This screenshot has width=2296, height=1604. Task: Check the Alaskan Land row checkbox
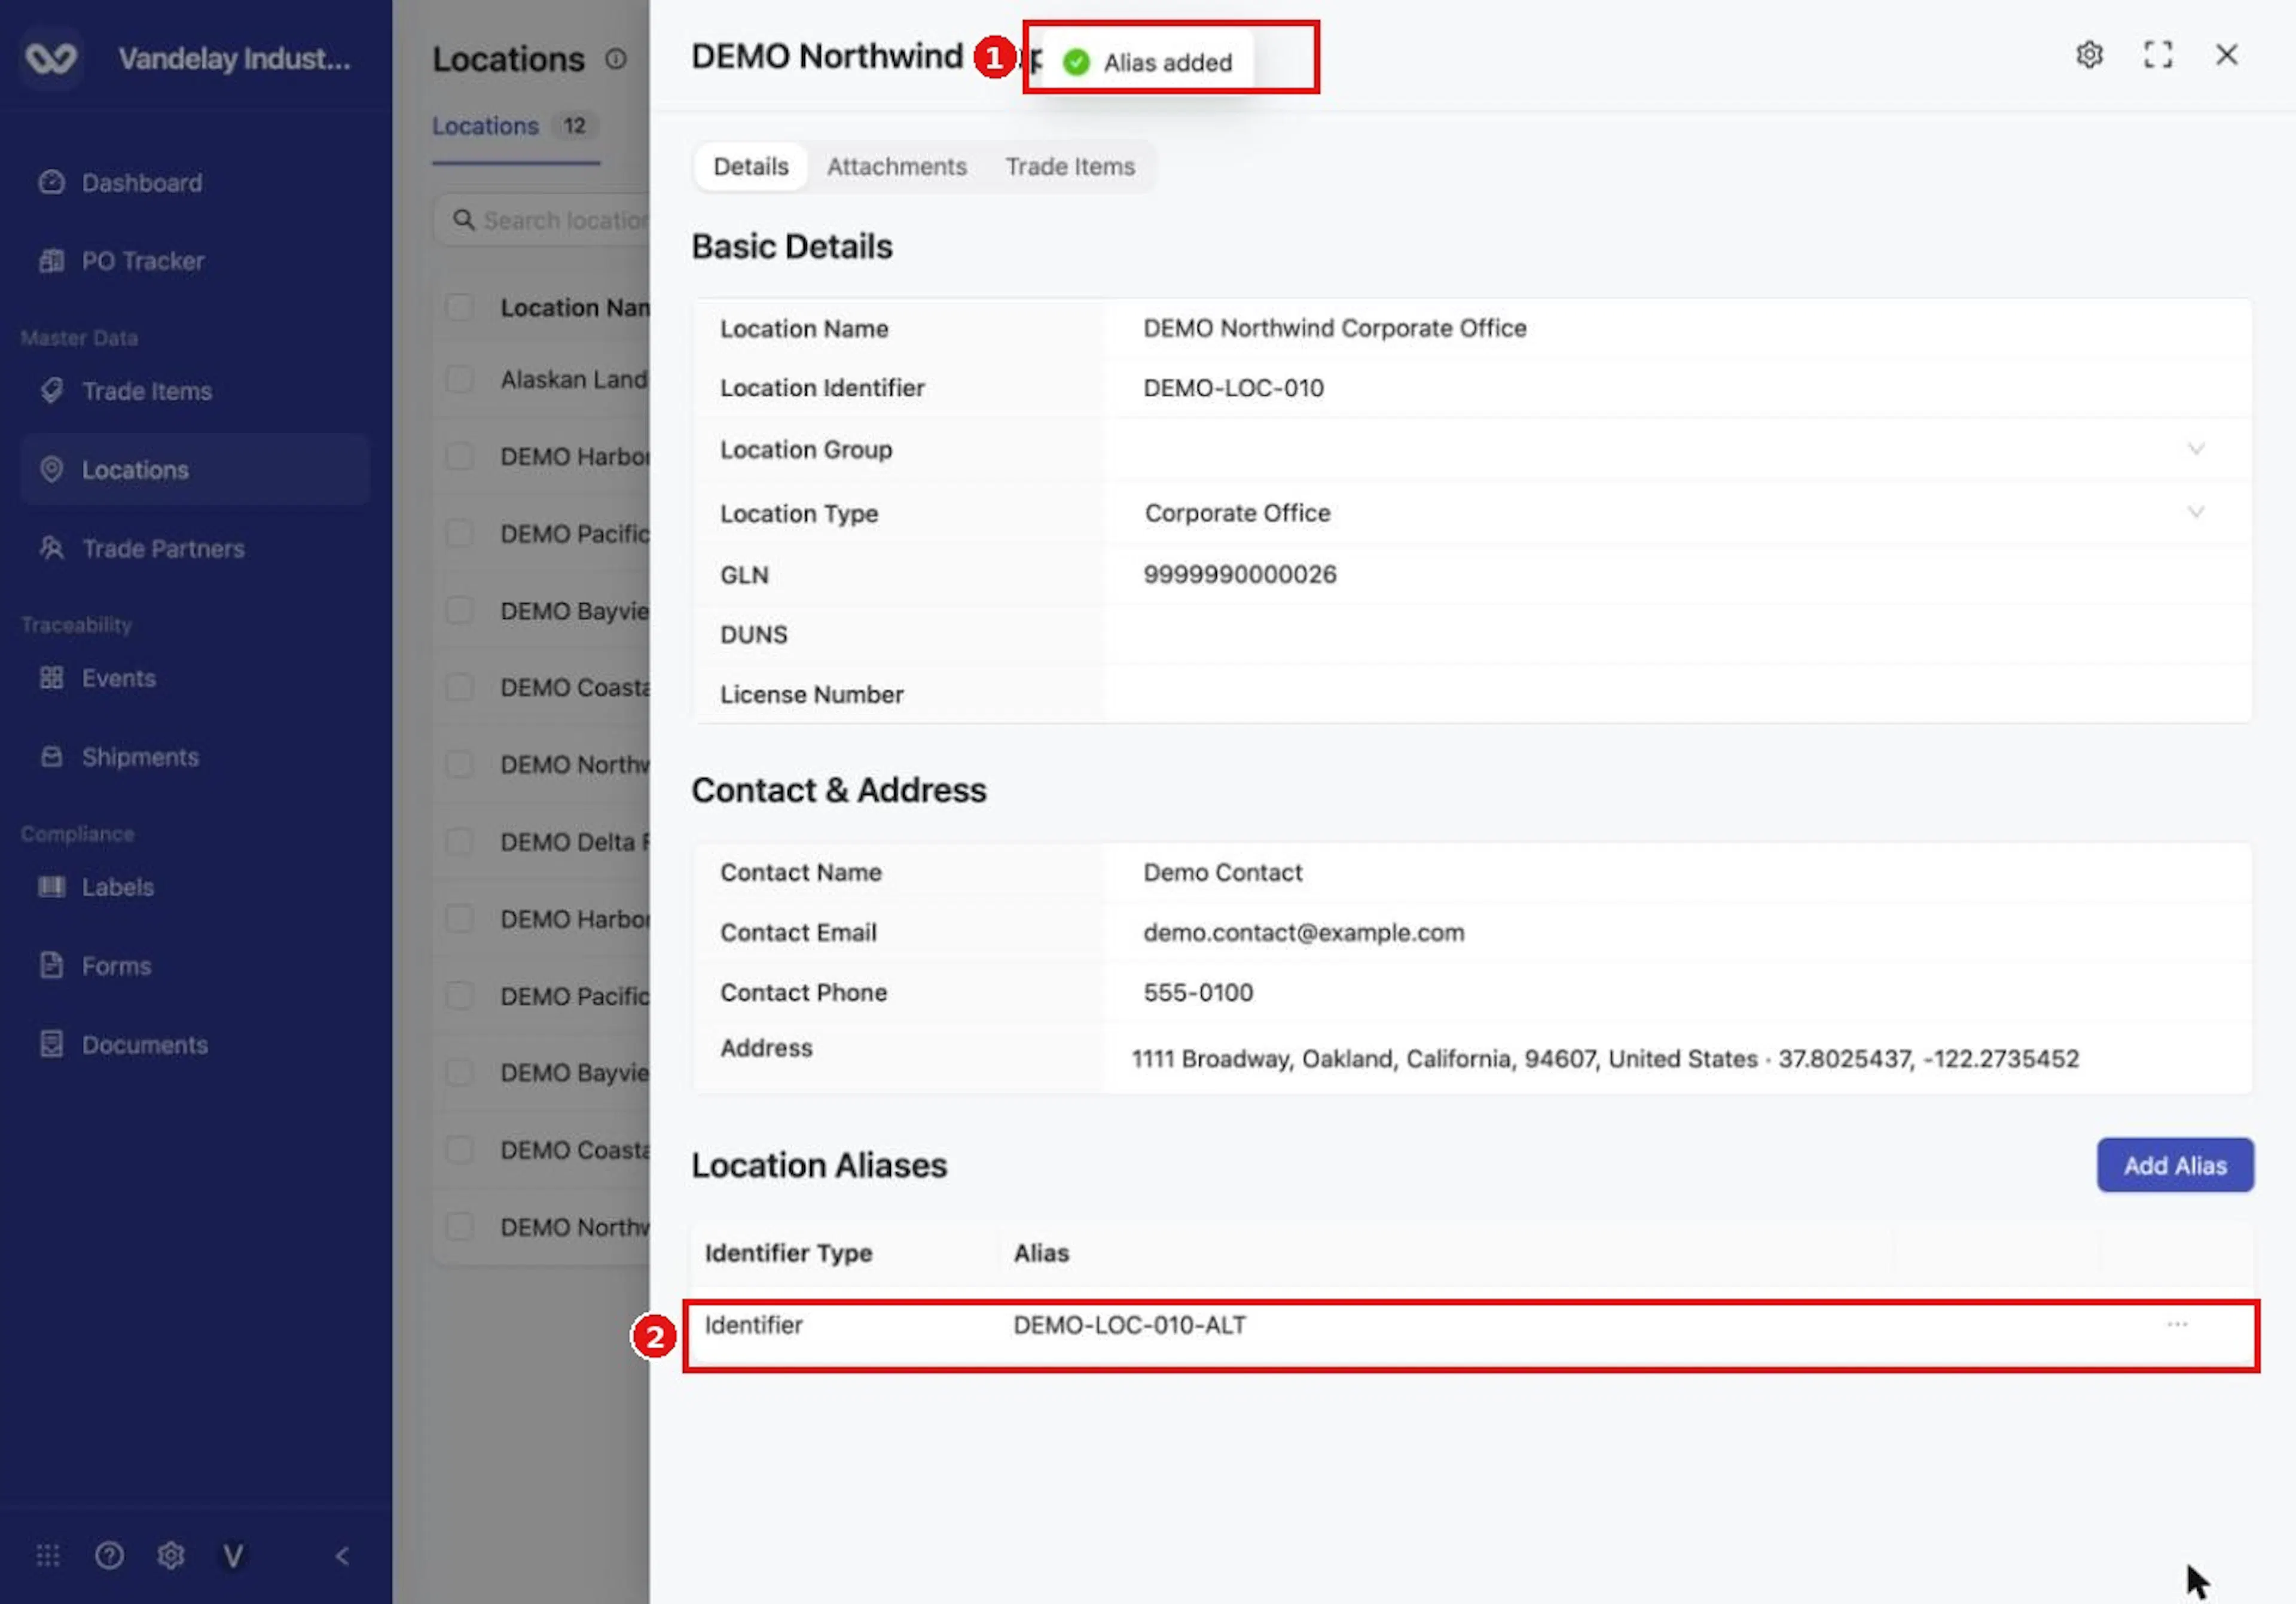(x=459, y=379)
